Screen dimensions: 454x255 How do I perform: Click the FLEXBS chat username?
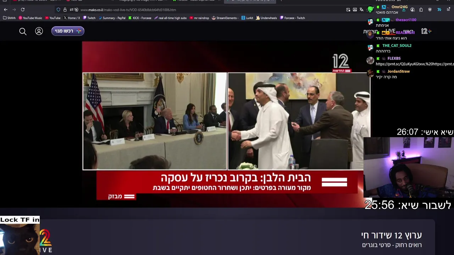tap(394, 58)
